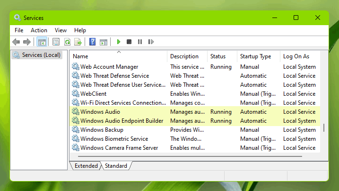This screenshot has height=191, width=339.
Task: Click the horizontal scrollbar of services list
Action: click(190, 156)
